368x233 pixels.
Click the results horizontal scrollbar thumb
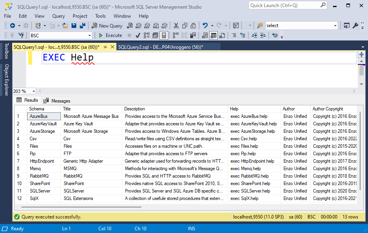(x=81, y=207)
